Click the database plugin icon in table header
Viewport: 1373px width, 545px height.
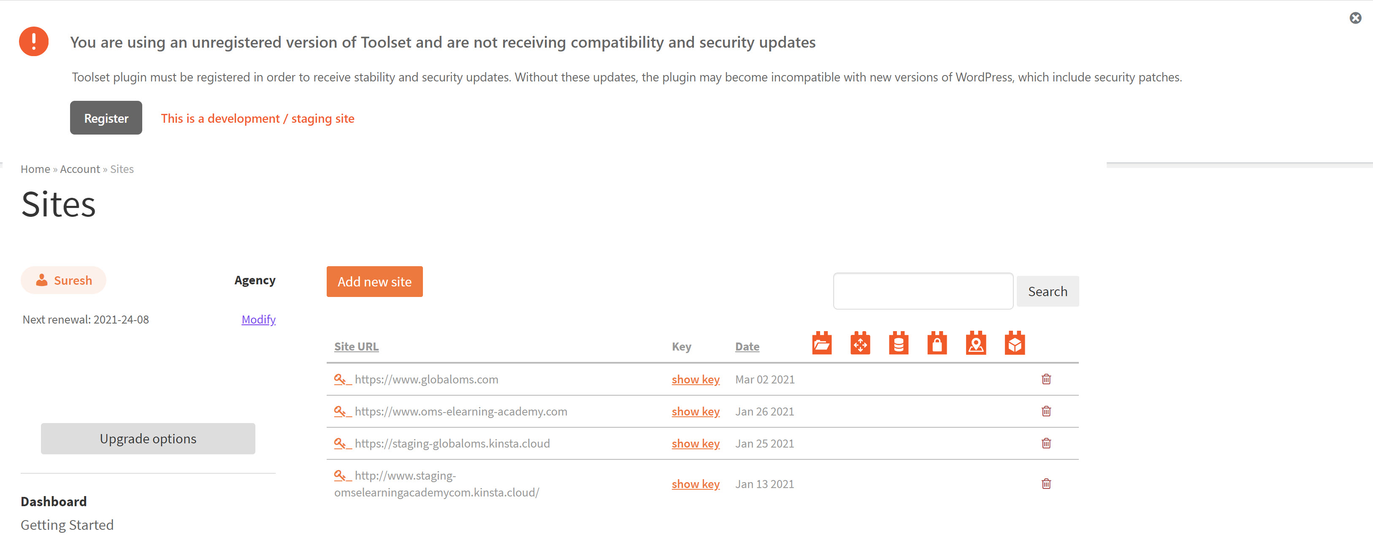(x=898, y=344)
